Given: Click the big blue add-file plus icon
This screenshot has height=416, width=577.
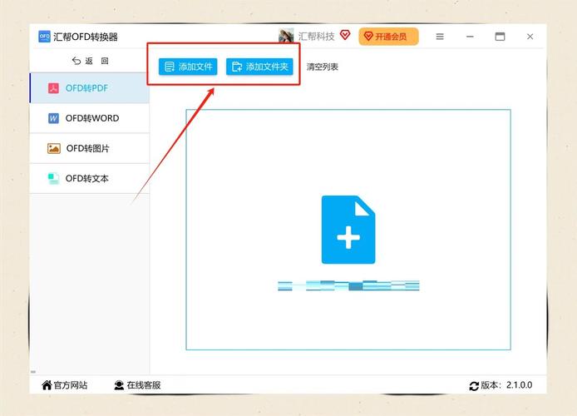Looking at the screenshot, I should [x=348, y=230].
